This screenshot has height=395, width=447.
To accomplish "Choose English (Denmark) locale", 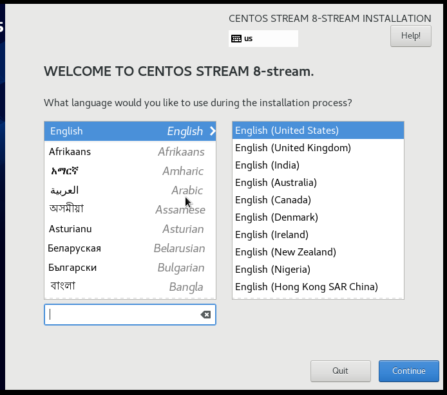I will click(318, 217).
